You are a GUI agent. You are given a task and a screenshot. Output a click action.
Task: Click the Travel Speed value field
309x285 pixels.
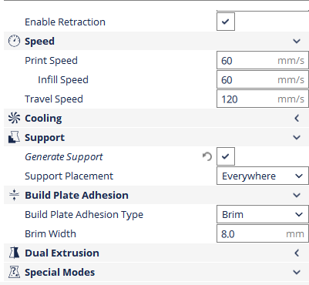263,99
